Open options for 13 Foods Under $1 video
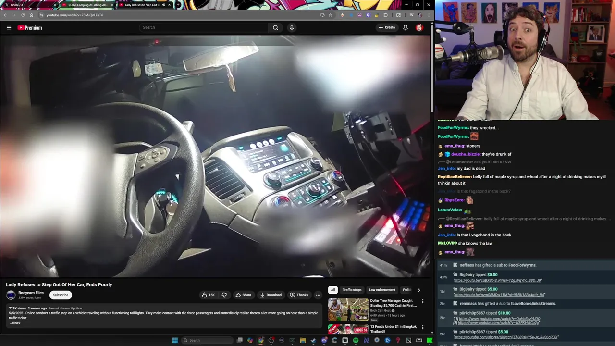 (423, 327)
